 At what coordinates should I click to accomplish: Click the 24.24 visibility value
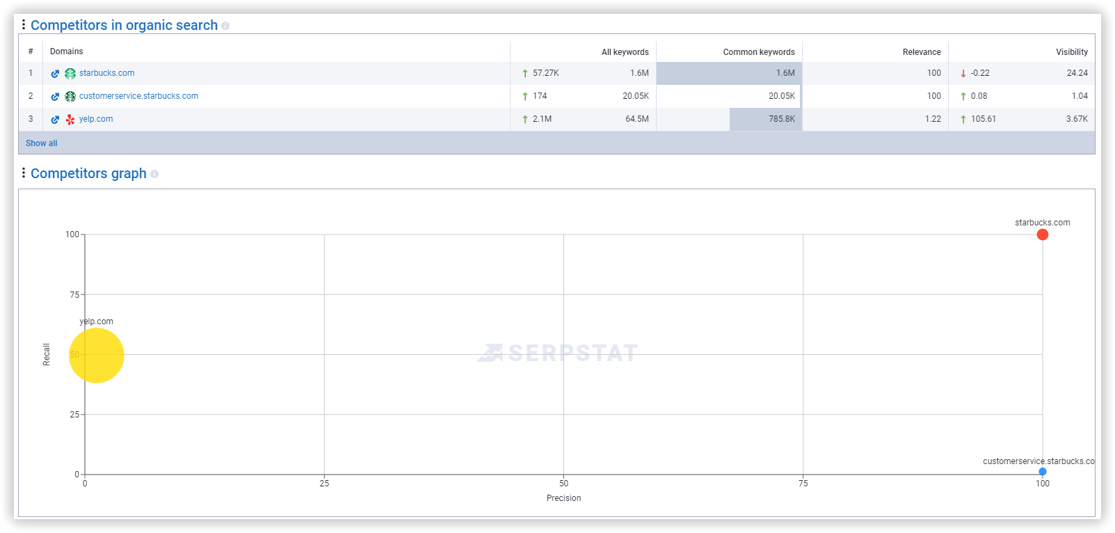[1077, 73]
